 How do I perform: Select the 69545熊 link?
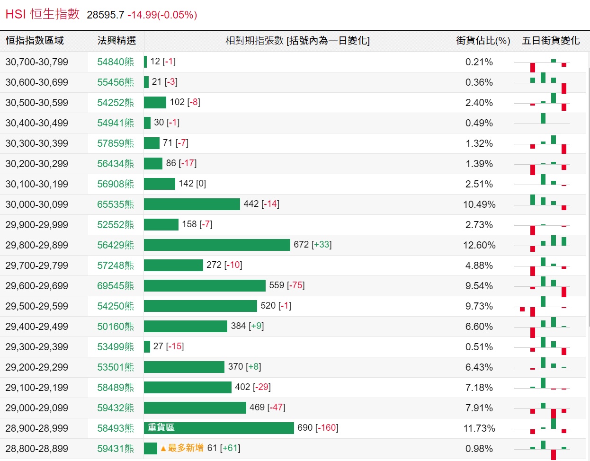[116, 286]
